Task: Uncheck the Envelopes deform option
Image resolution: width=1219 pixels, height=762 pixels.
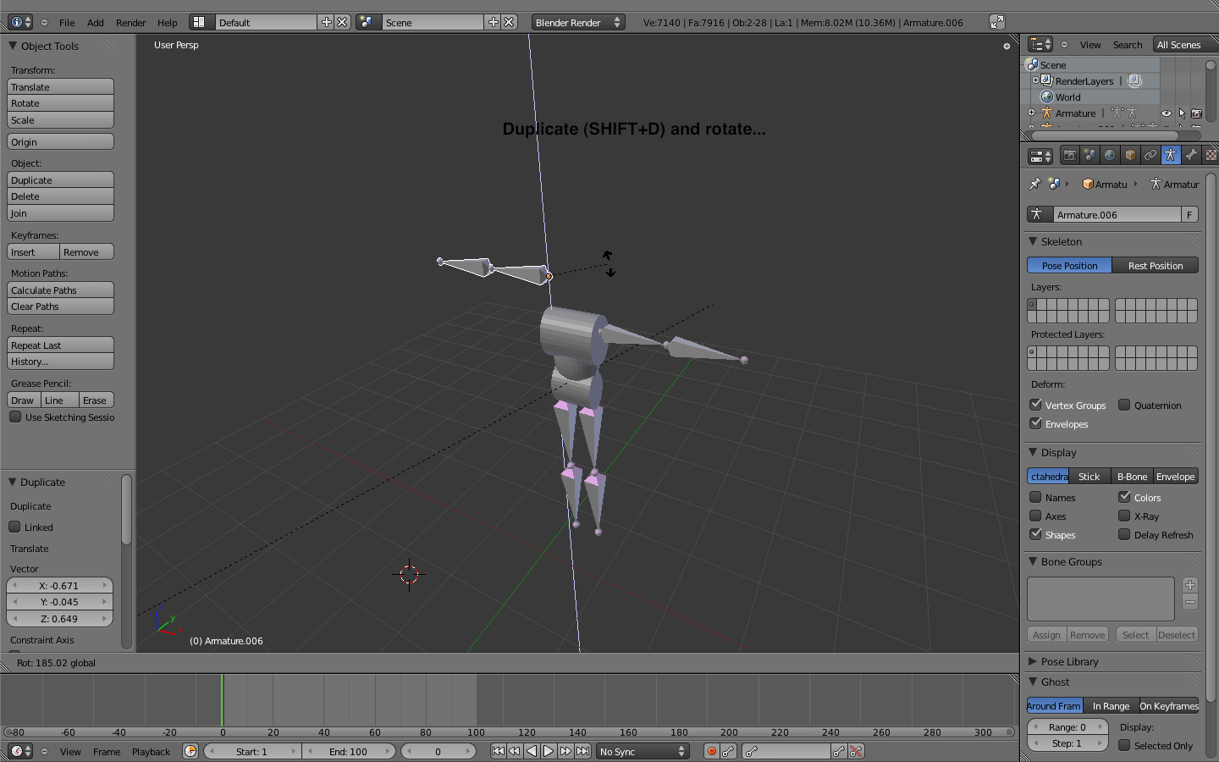Action: click(1036, 423)
